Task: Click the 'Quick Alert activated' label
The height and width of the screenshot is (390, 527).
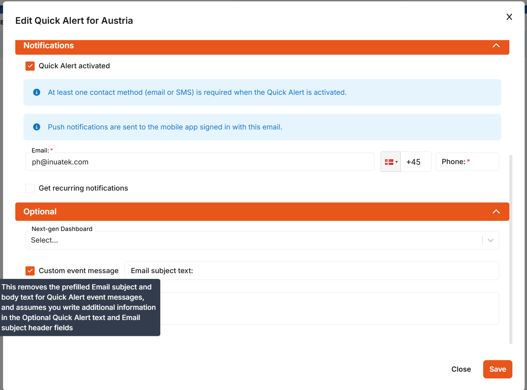Action: (x=74, y=66)
